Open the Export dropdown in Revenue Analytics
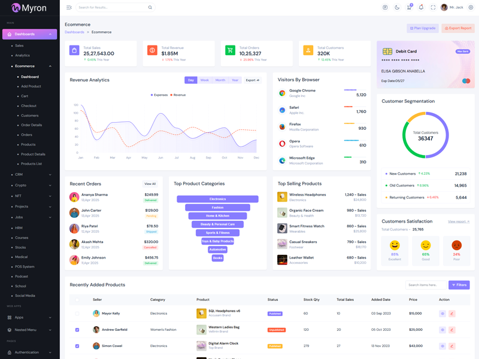The height and width of the screenshot is (359, 479). (x=253, y=80)
